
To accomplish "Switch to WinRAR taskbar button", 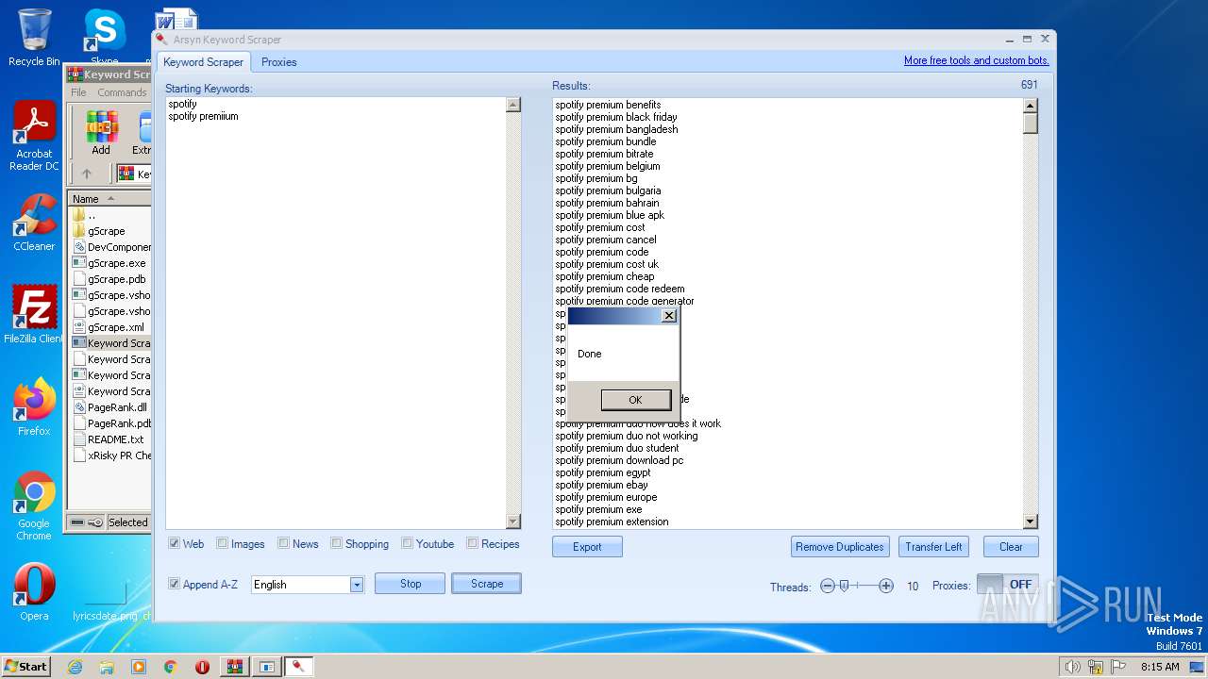I will point(234,667).
